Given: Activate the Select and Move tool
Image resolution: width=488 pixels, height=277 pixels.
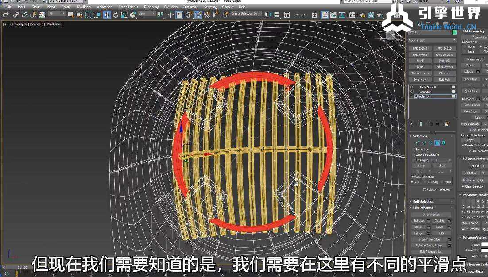Looking at the screenshot, I should click(107, 15).
